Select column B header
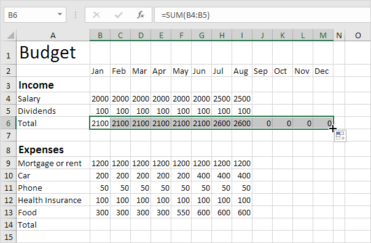The height and width of the screenshot is (243, 371). click(100, 35)
